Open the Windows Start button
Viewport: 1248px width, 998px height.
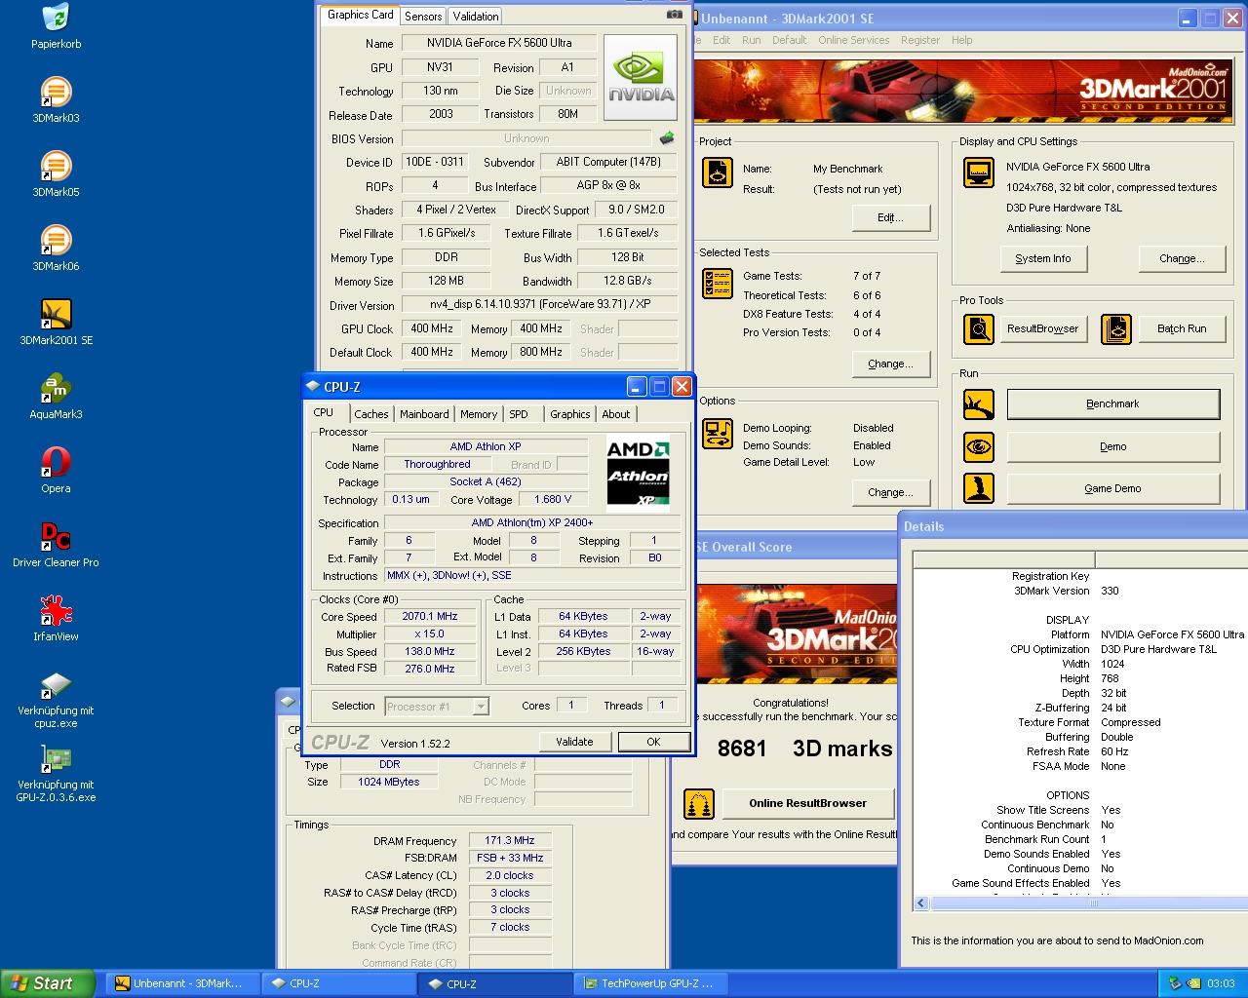tap(48, 983)
